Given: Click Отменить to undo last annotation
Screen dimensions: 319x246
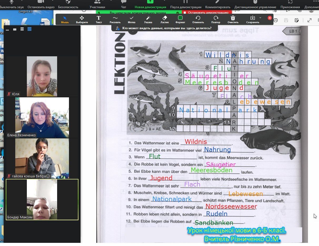Looking at the screenshot, I should (198, 19).
